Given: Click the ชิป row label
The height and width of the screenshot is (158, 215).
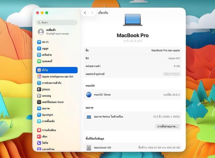Looking at the screenshot, I should [87, 58].
